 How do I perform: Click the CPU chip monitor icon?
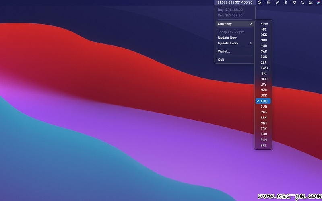pyautogui.click(x=268, y=2)
